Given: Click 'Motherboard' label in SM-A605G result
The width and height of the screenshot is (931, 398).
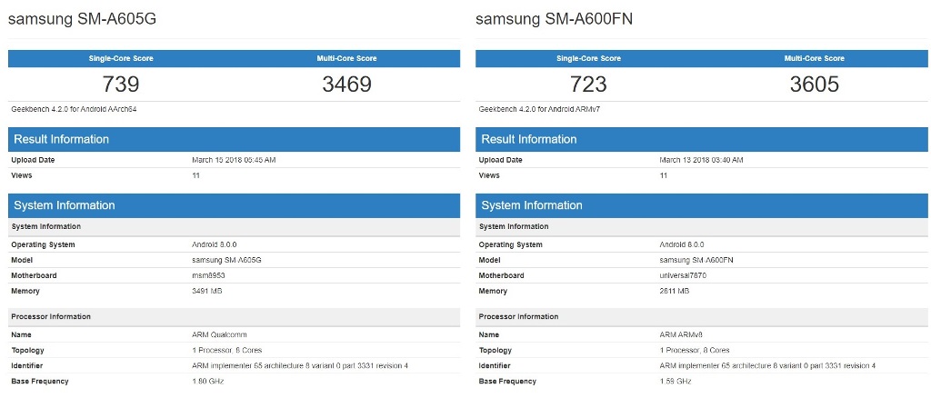Looking at the screenshot, I should [x=34, y=276].
